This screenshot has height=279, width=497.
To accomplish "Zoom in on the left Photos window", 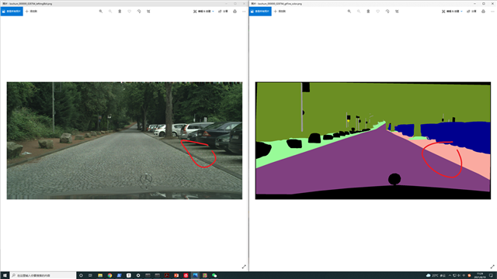I will [x=101, y=12].
